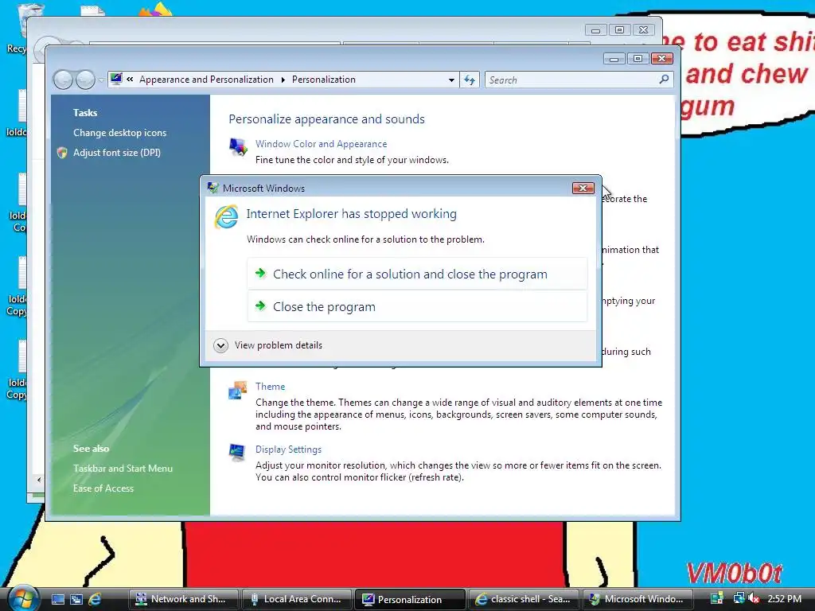The image size is (815, 611).
Task: Minimize the Personalization window
Action: pos(614,59)
